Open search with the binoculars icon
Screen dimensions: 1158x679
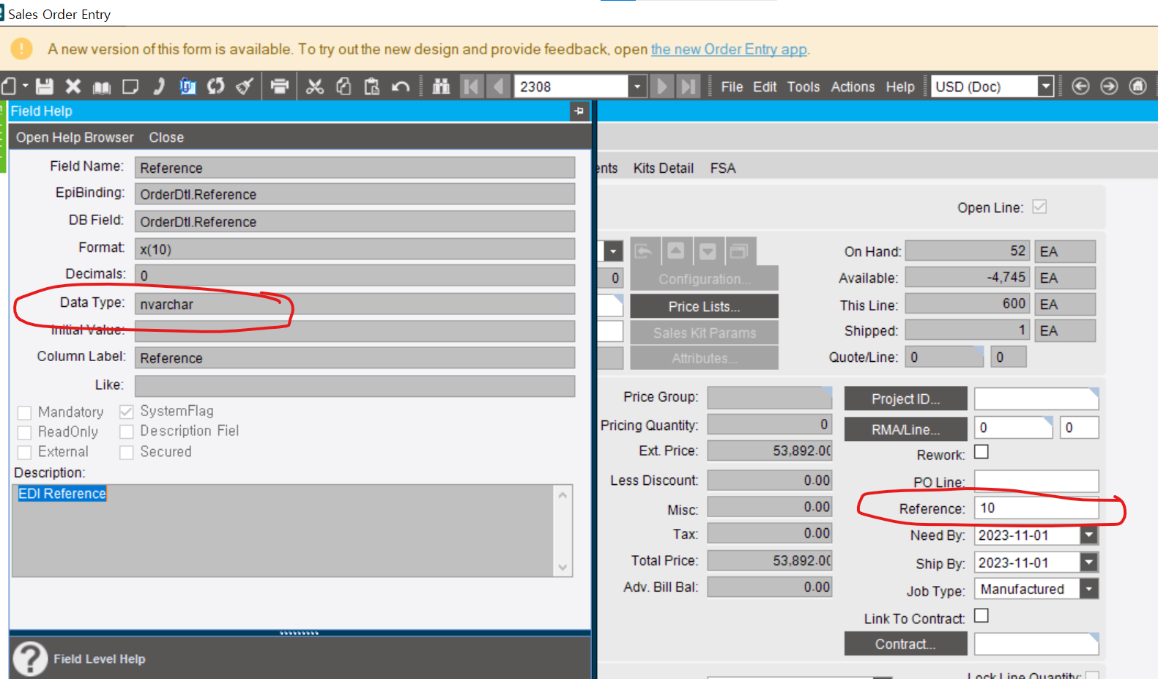click(441, 86)
